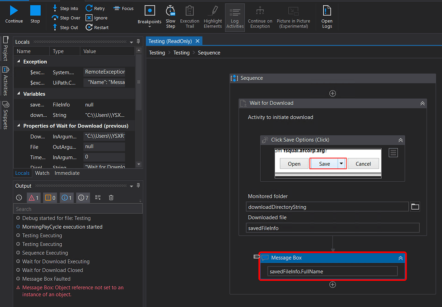Clear output with the trash icon
The height and width of the screenshot is (307, 442).
coord(111,198)
